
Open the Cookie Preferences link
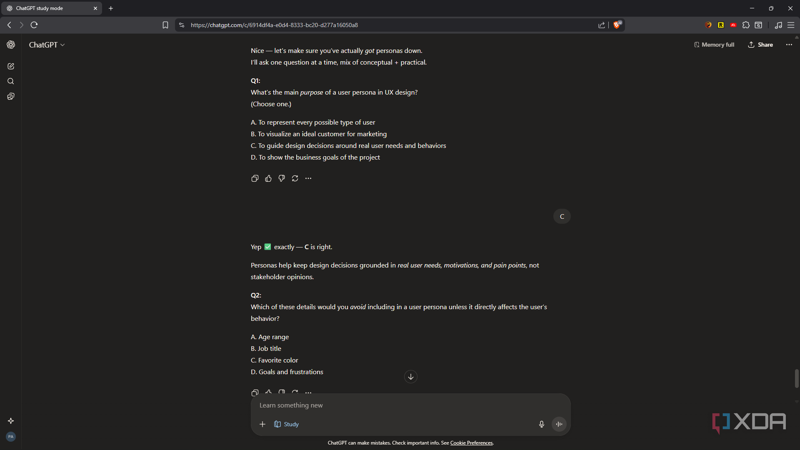(x=471, y=443)
